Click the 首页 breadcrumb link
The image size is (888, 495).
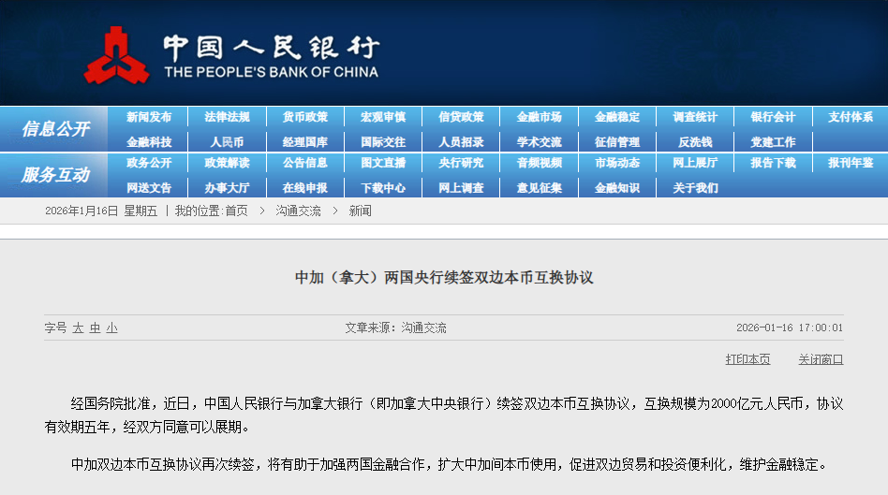pos(236,211)
